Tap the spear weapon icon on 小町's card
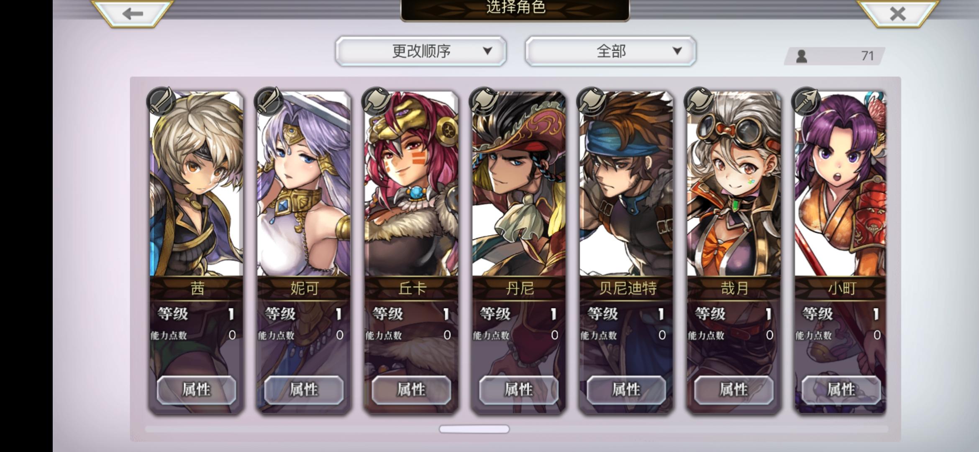This screenshot has width=979, height=452. (x=806, y=101)
